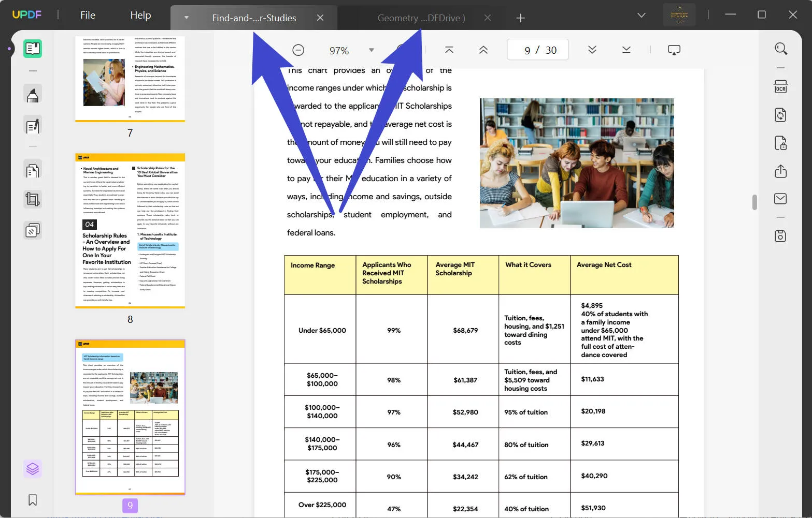812x518 pixels.
Task: Open the File menu
Action: point(88,15)
